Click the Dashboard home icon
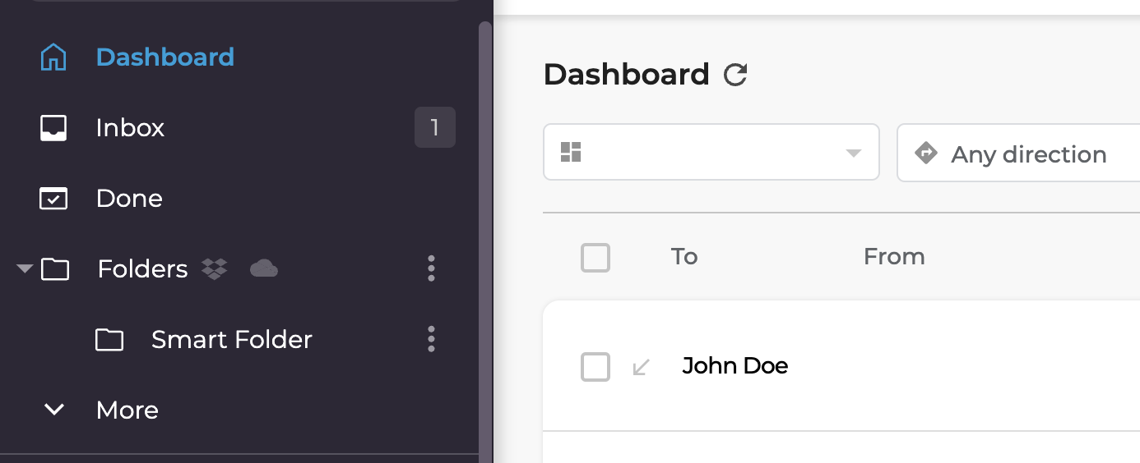The height and width of the screenshot is (463, 1140). (53, 57)
